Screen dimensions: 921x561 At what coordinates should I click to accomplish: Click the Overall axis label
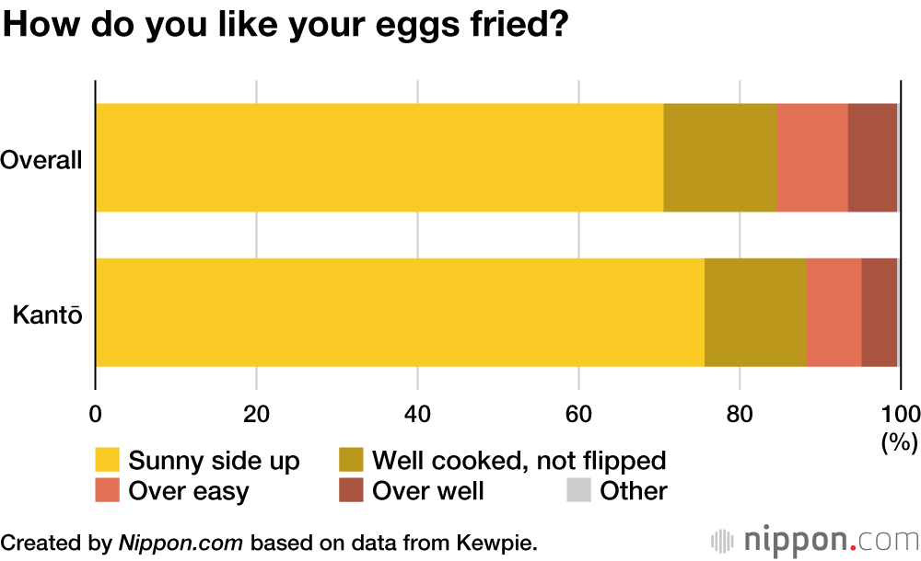(42, 159)
